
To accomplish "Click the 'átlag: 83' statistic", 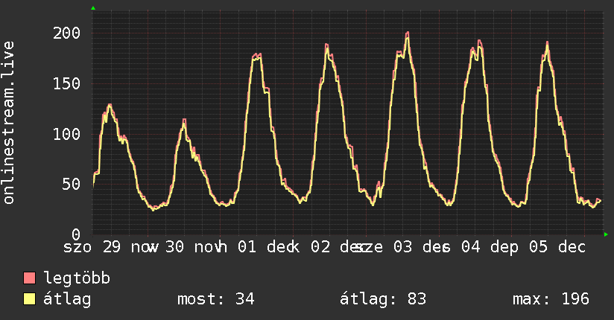I will pos(382,299).
